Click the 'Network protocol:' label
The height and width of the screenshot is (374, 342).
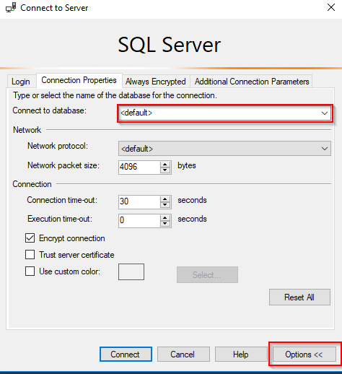(x=58, y=146)
